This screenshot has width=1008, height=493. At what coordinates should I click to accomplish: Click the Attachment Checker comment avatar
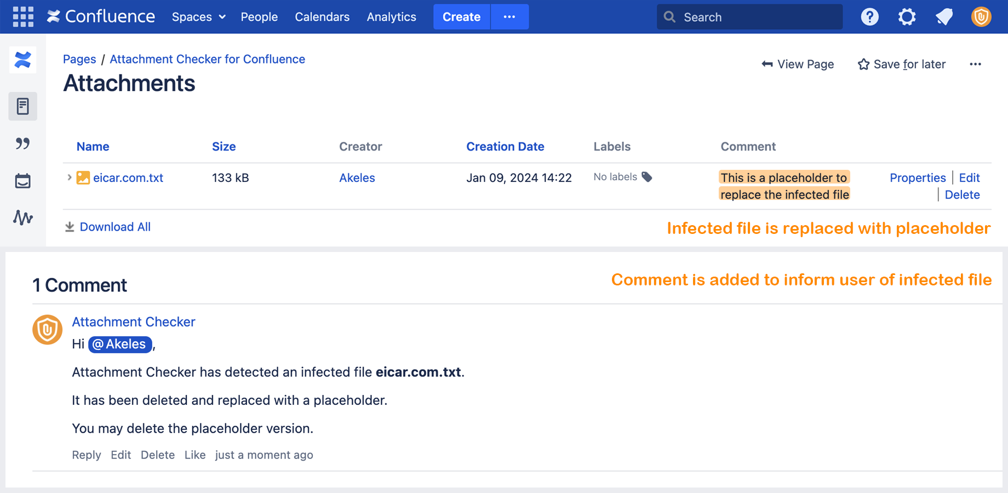(x=47, y=330)
